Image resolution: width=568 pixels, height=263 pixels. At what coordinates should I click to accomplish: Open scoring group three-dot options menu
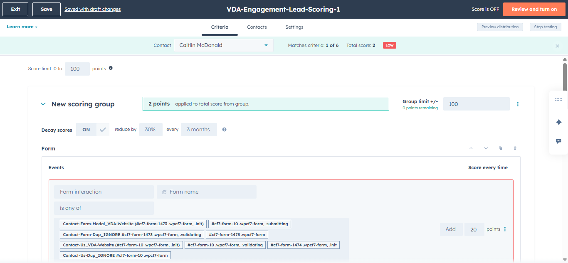(x=518, y=104)
